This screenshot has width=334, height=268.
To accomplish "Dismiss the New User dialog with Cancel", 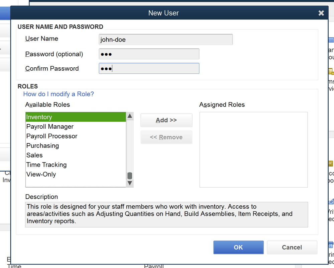I will (292, 247).
